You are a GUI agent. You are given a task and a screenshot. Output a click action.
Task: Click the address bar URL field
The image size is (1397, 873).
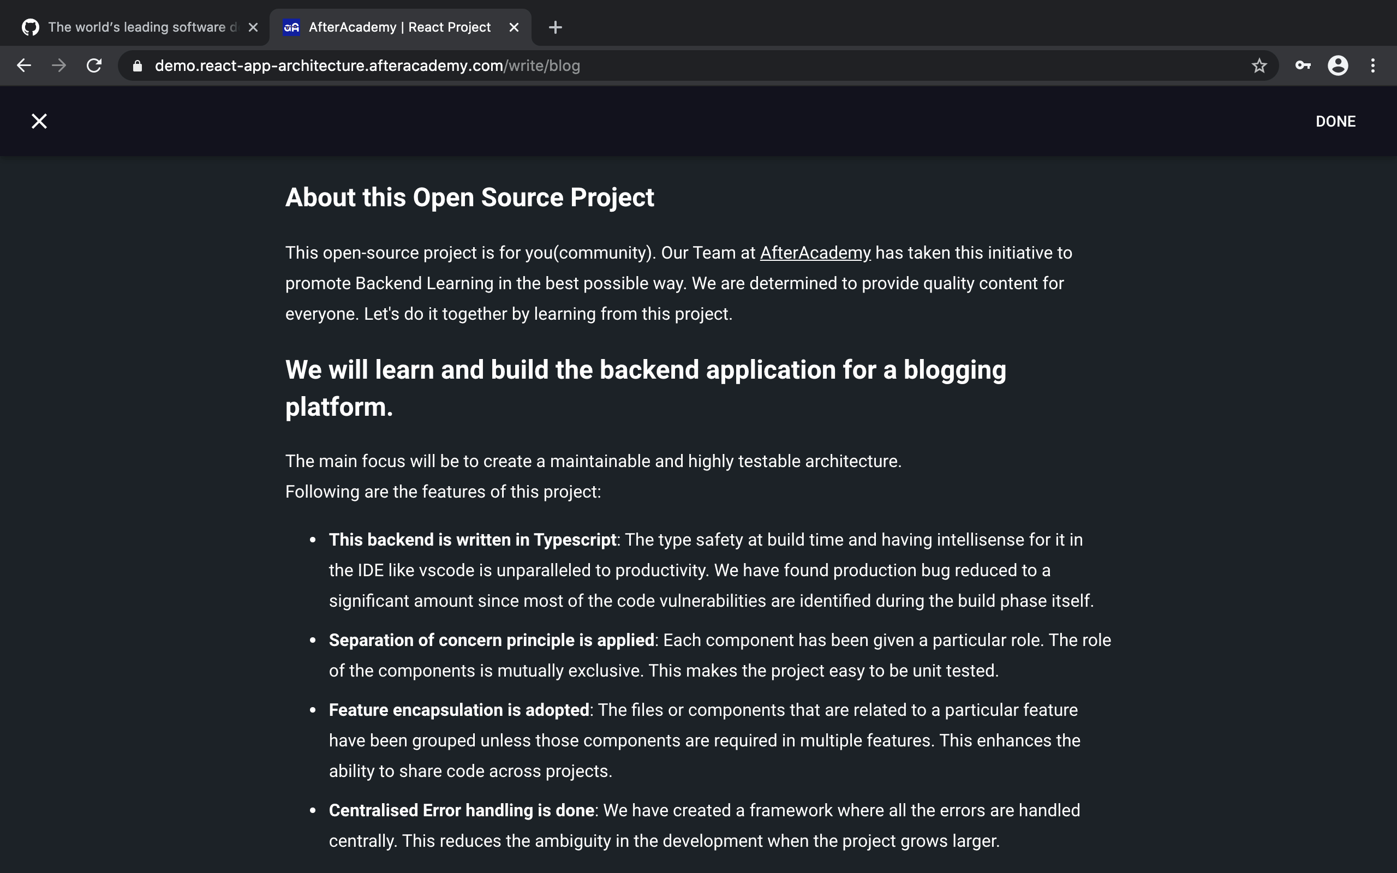click(367, 64)
